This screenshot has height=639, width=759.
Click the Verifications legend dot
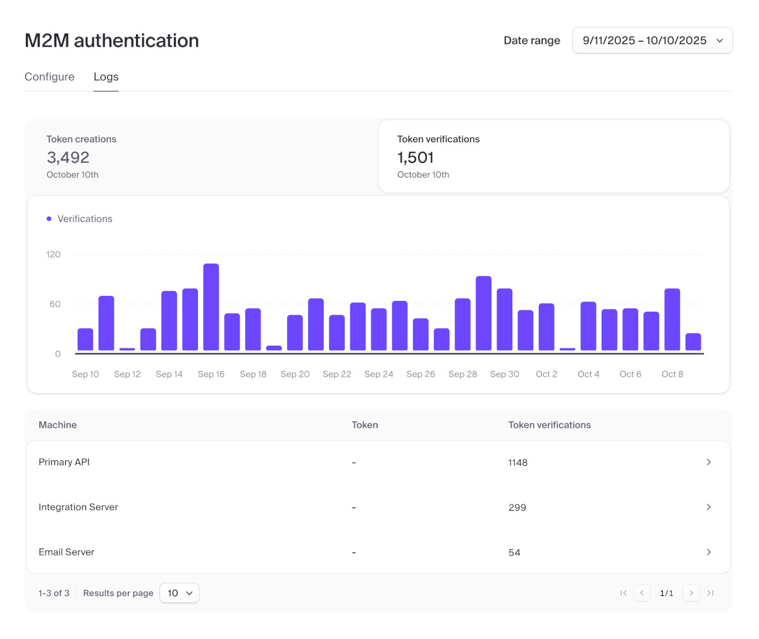pos(49,219)
